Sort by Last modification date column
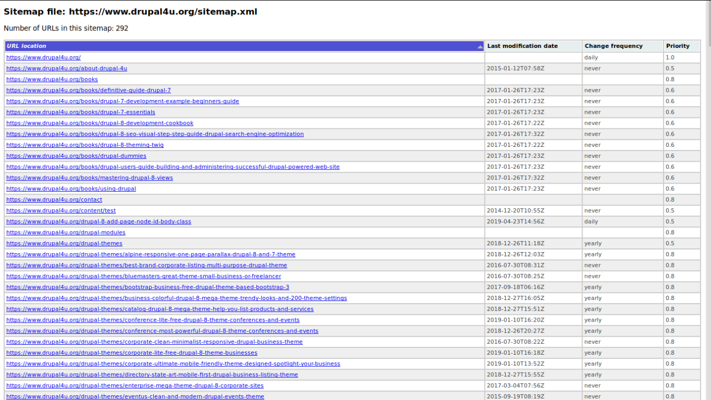 click(x=521, y=46)
